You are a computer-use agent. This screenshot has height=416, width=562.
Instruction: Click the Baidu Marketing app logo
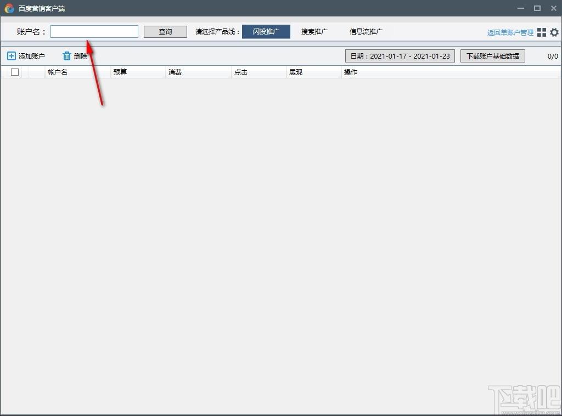(9, 8)
